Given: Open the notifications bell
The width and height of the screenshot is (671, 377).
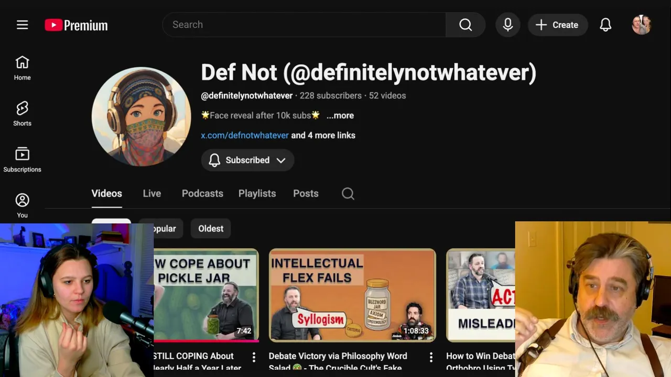Looking at the screenshot, I should click(x=605, y=25).
